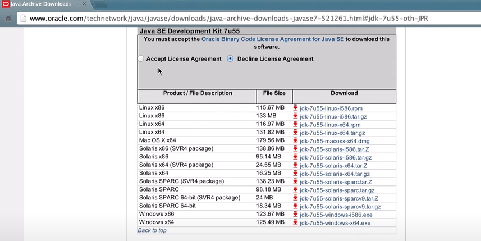Click download arrow for jdk-7u55-solaris-sparcv9.tar.gz

click(295, 206)
